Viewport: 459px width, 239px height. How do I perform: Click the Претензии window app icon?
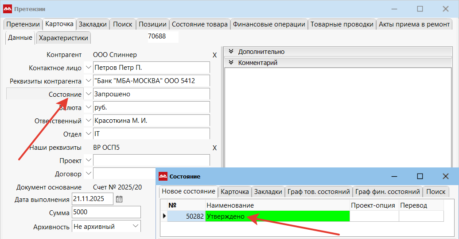point(8,9)
